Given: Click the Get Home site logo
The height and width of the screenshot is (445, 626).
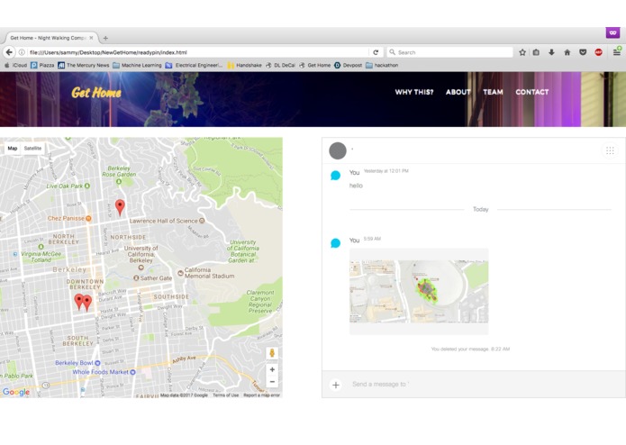Looking at the screenshot, I should click(x=96, y=93).
